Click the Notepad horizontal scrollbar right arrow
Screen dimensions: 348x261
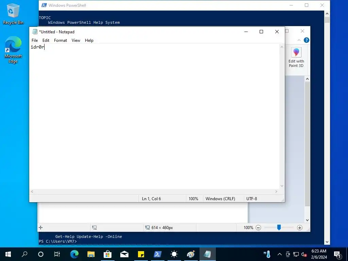(x=276, y=192)
